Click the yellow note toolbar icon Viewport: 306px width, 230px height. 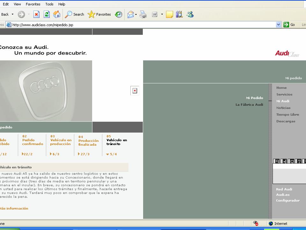tap(169, 14)
